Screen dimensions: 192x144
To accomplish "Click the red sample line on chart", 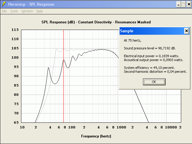I will coord(64,76).
